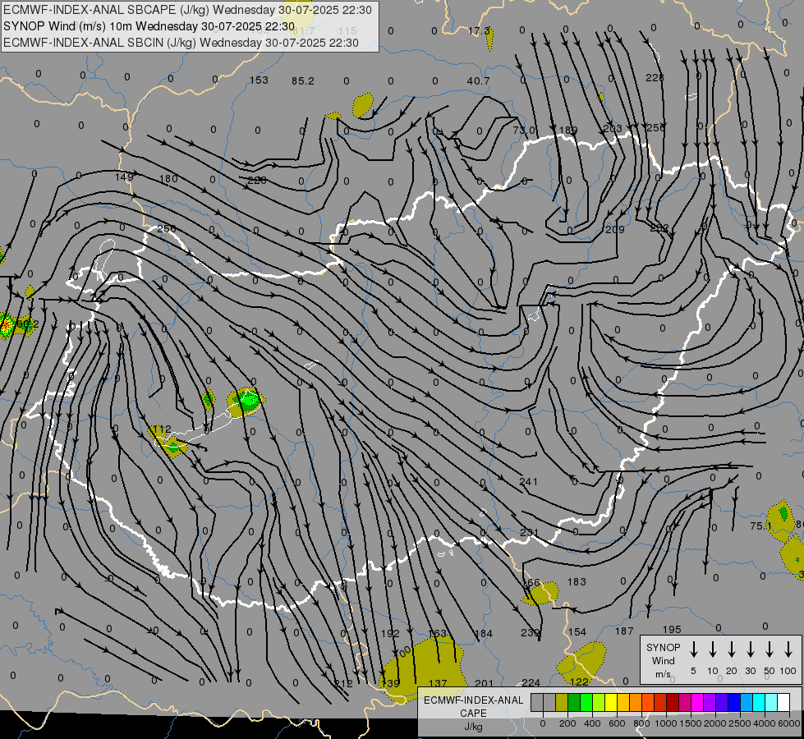Image resolution: width=804 pixels, height=739 pixels.
Task: Pick the dark blue CAPE legend swatch
Action: 733,703
